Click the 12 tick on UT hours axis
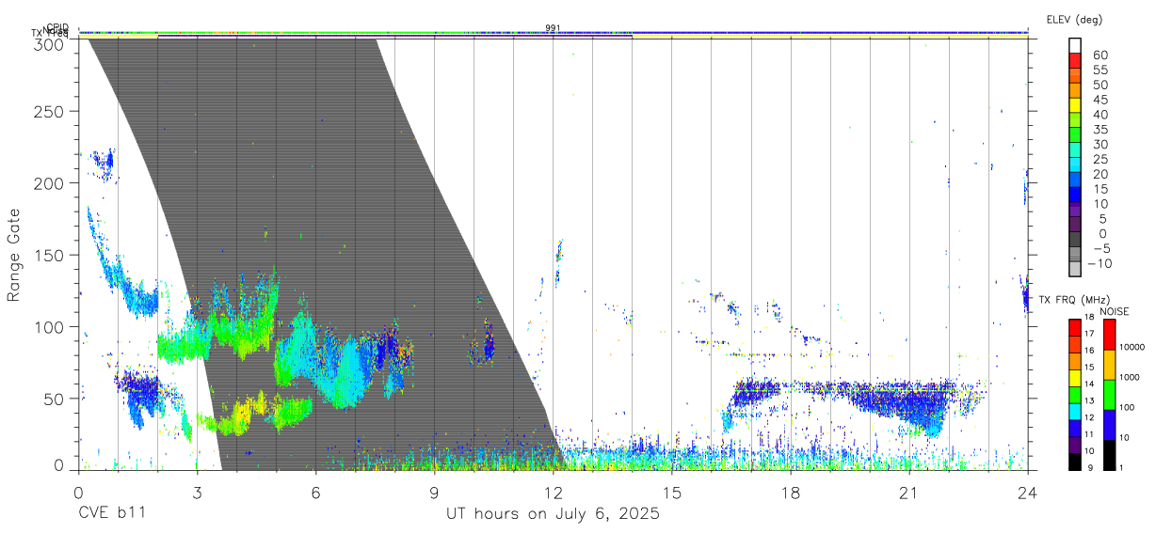The width and height of the screenshot is (1156, 533). [x=554, y=493]
